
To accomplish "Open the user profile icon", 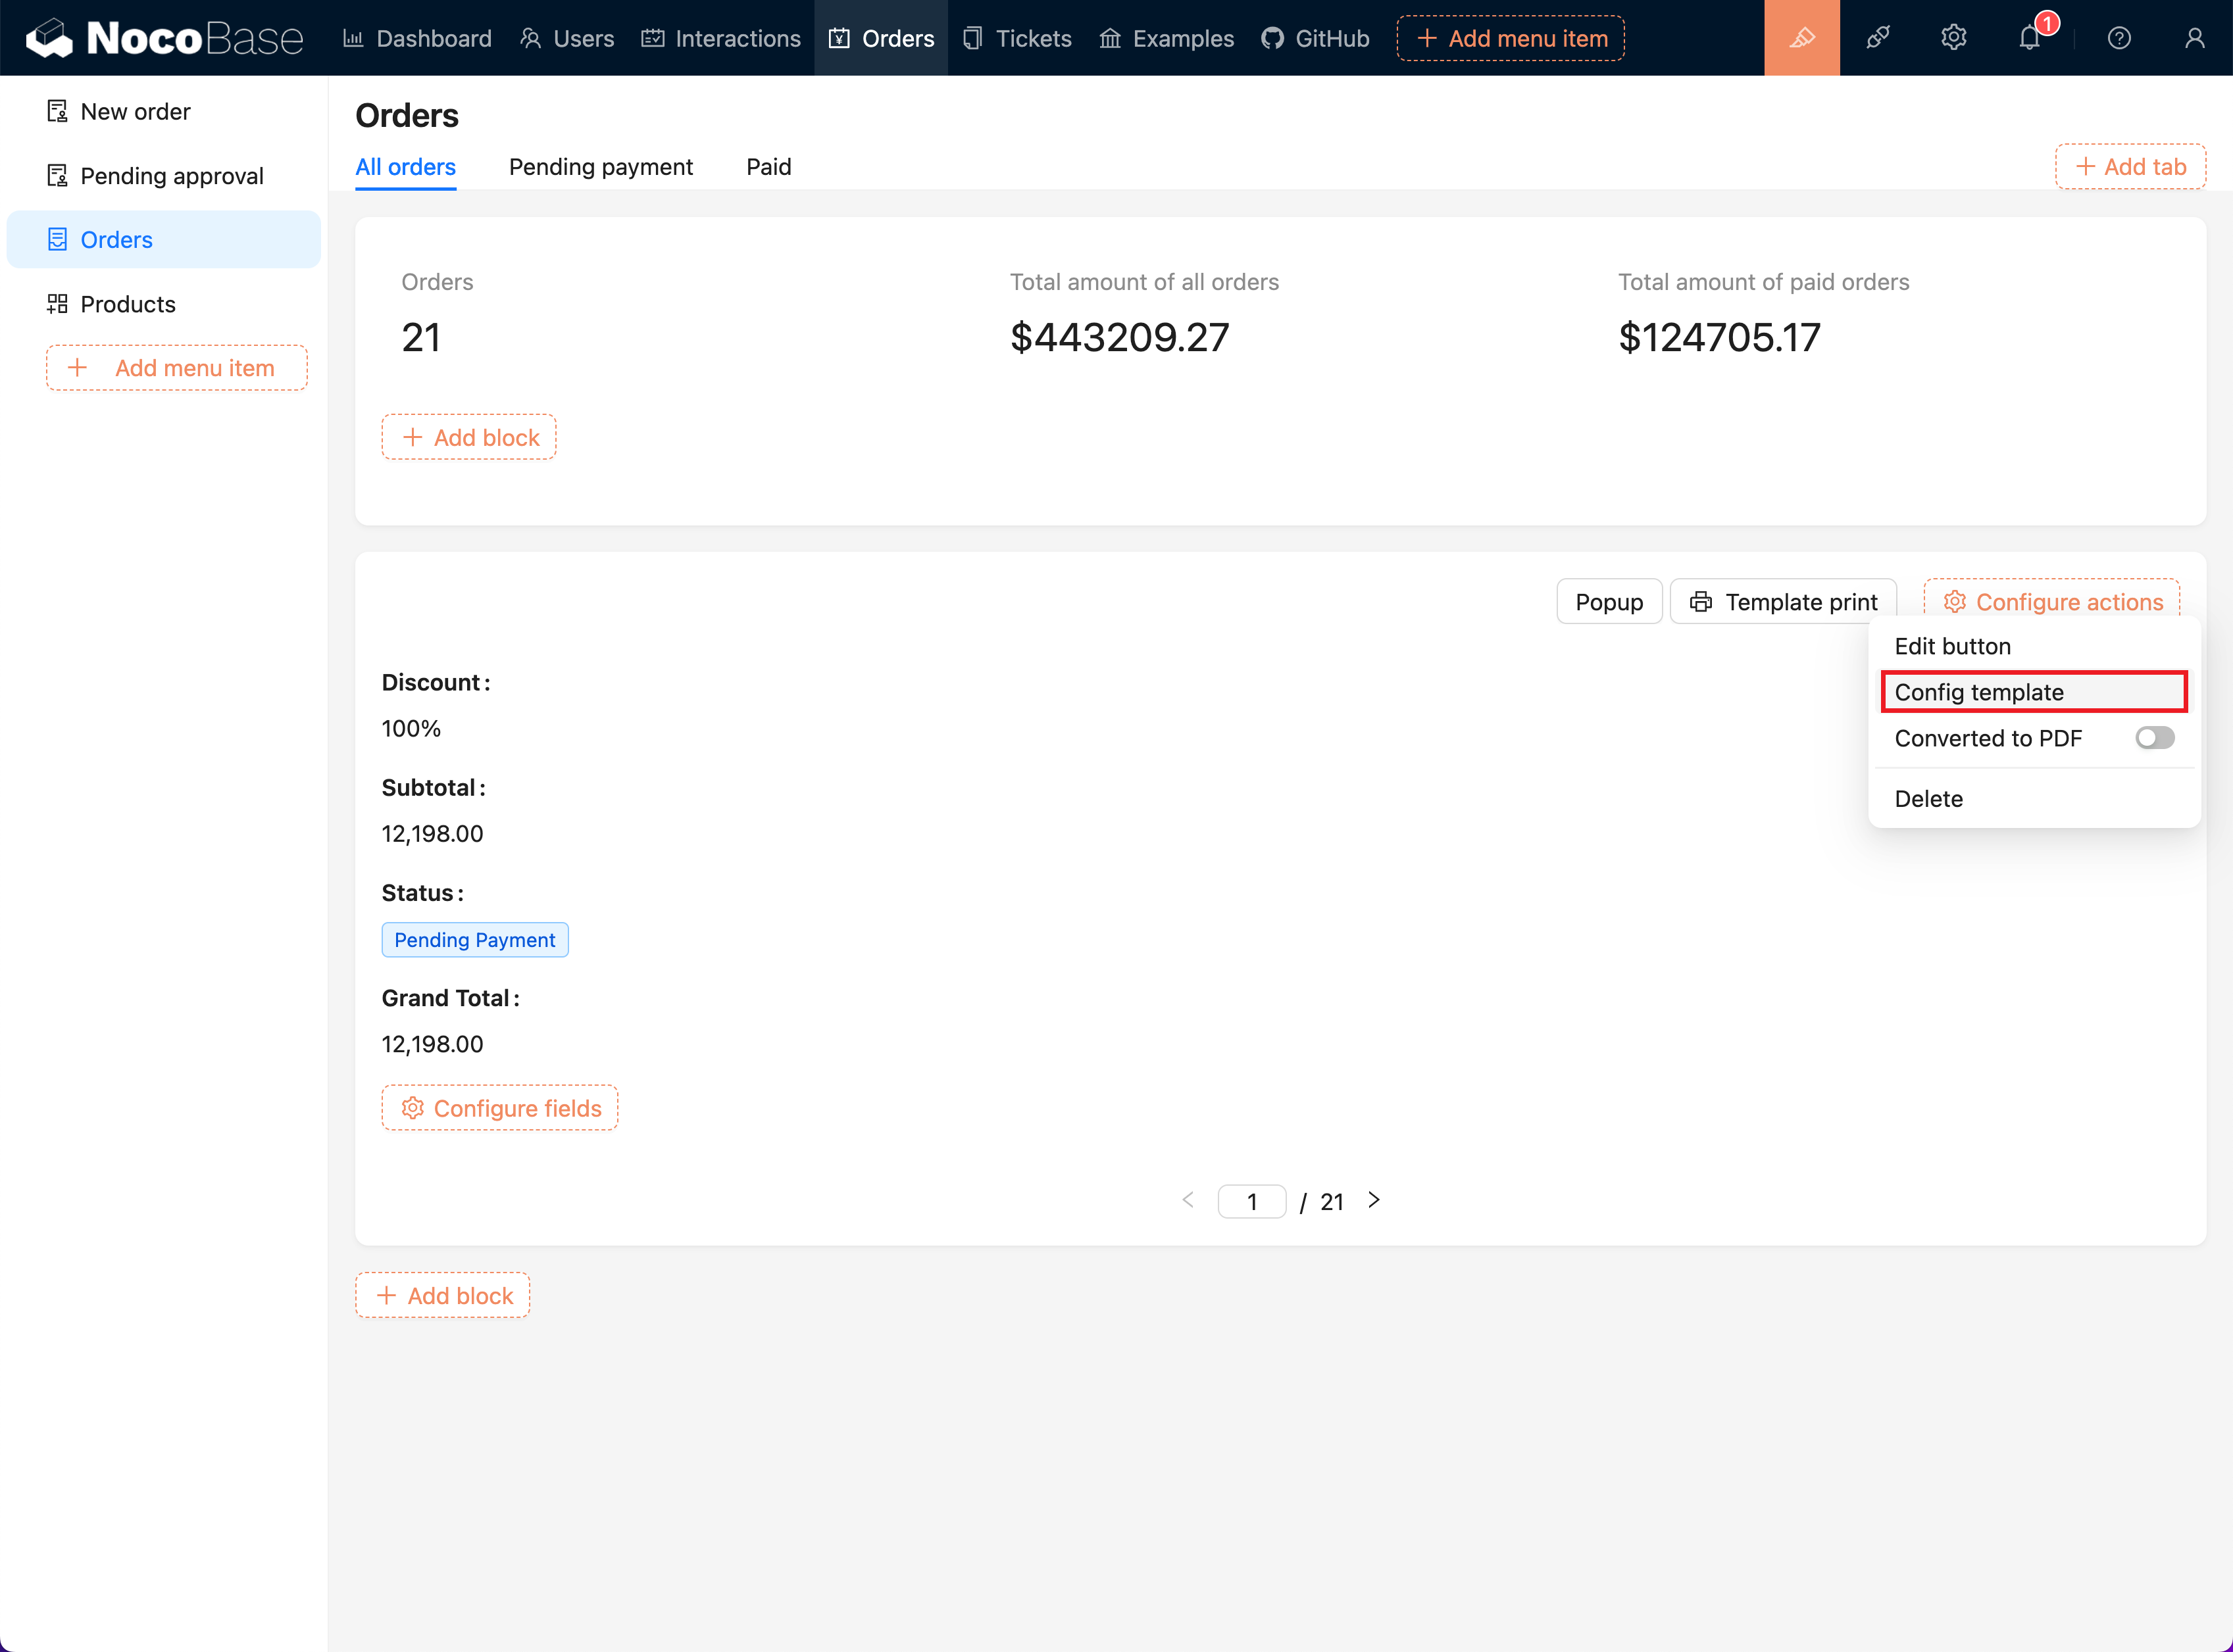I will [2195, 37].
